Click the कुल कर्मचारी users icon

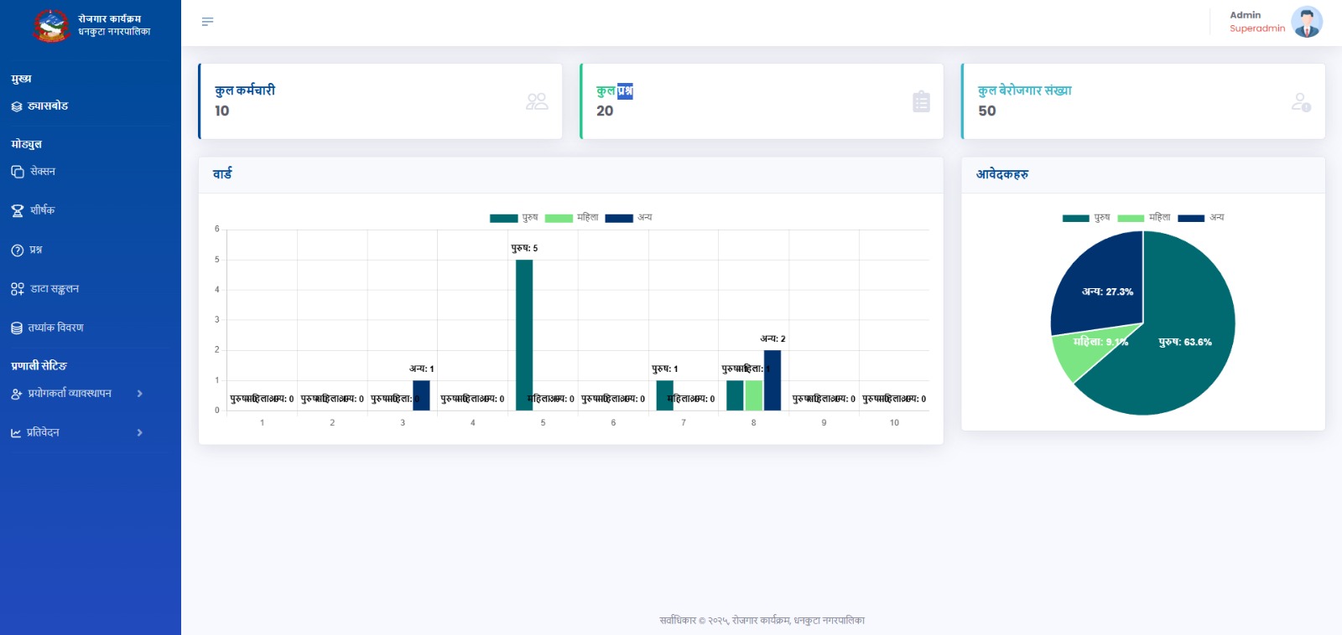[537, 101]
